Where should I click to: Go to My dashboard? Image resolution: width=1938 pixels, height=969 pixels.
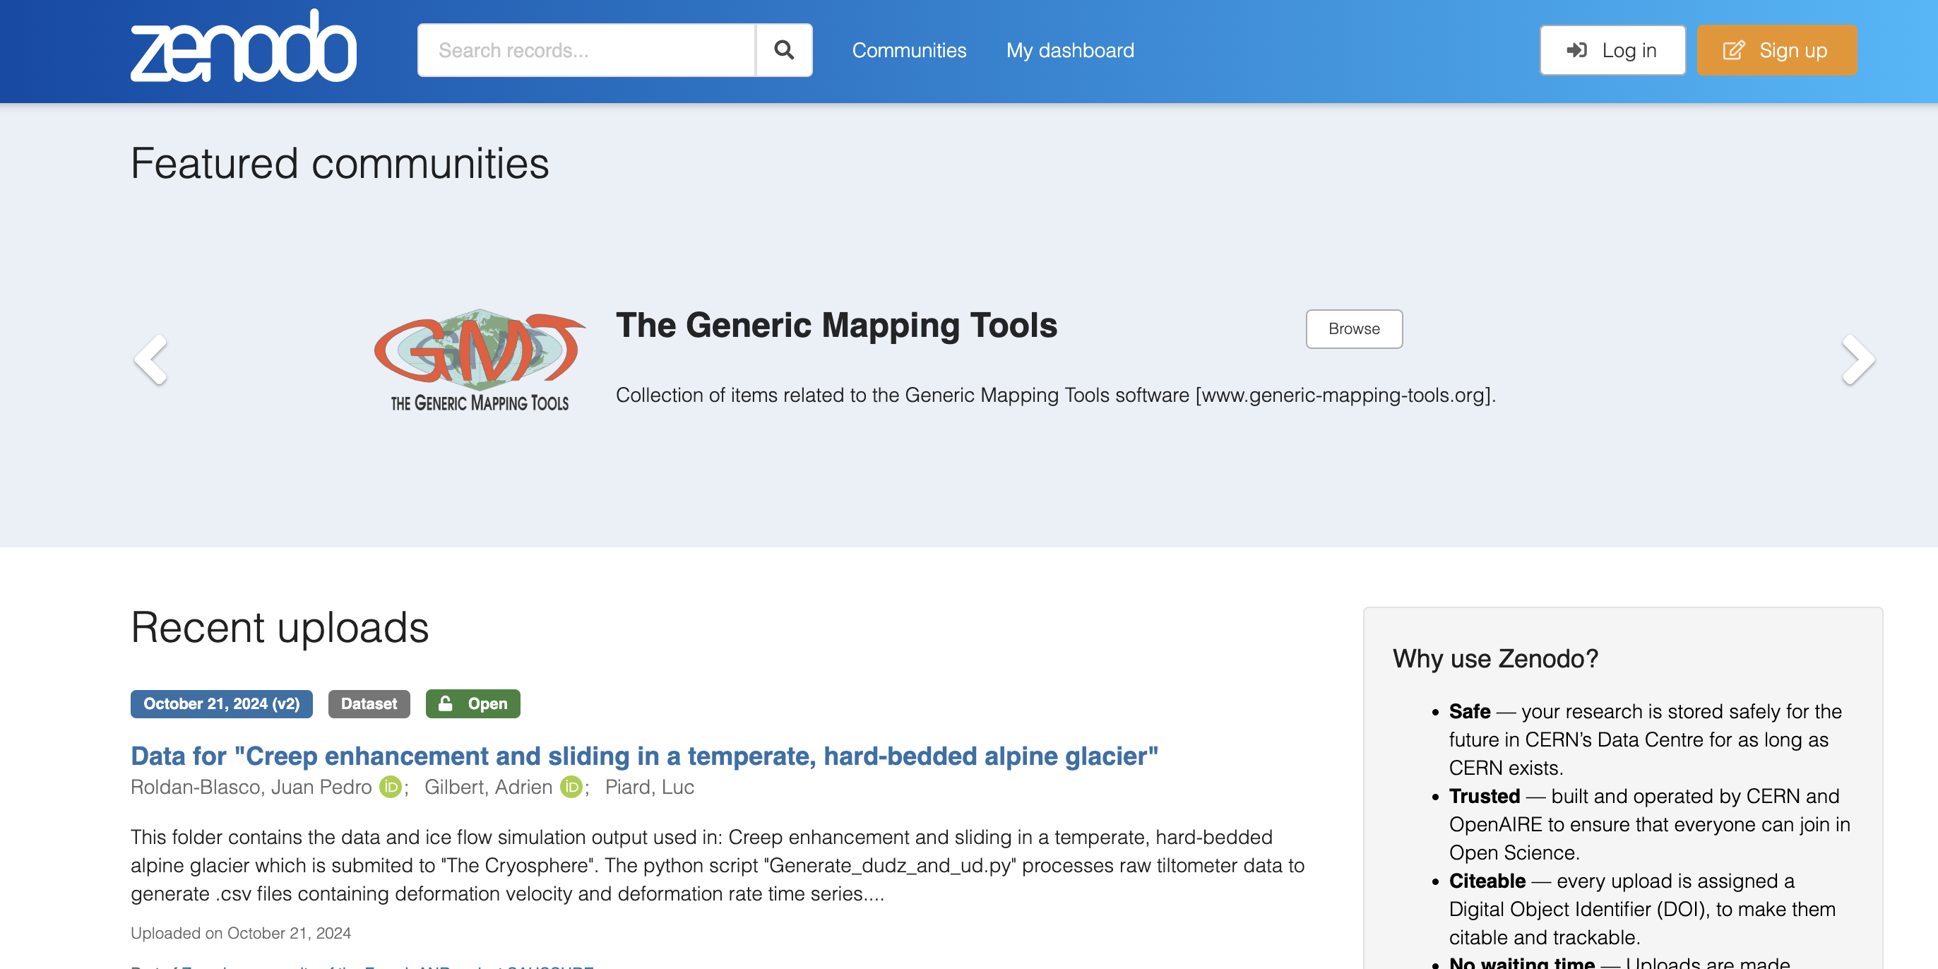click(x=1070, y=50)
